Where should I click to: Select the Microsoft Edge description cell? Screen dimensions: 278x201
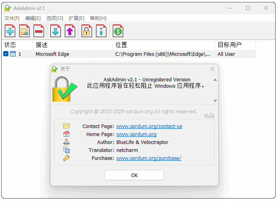[52, 54]
